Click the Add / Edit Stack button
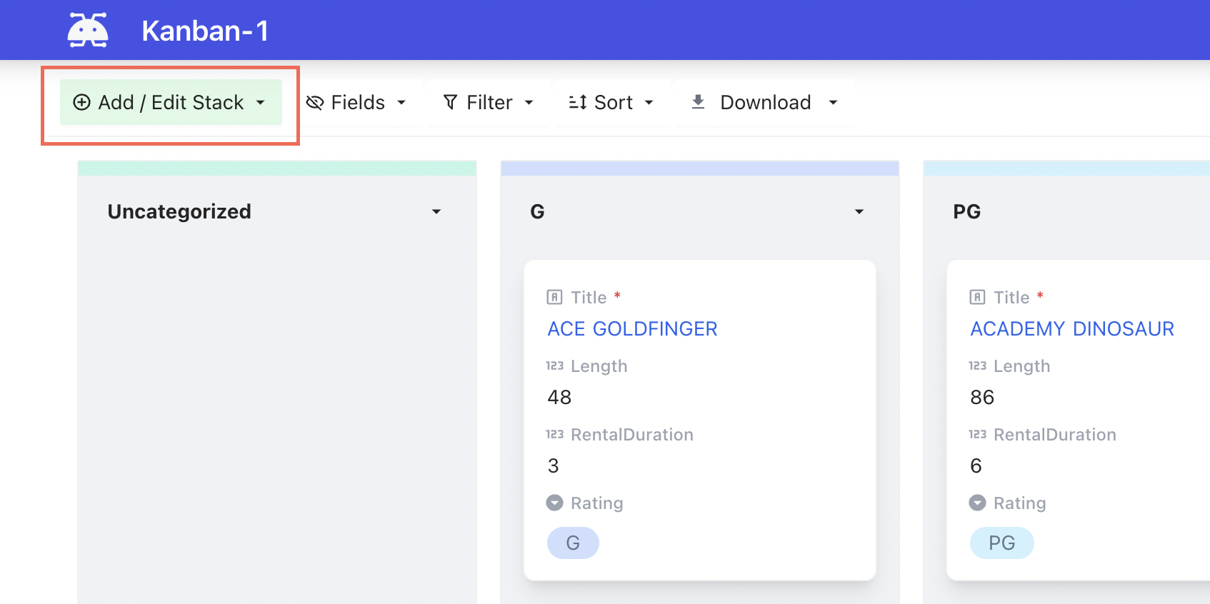Viewport: 1210px width, 604px height. pyautogui.click(x=169, y=102)
